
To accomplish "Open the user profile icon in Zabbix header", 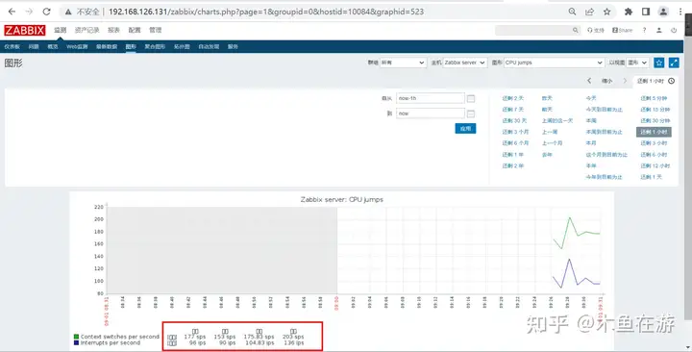I will (x=659, y=30).
